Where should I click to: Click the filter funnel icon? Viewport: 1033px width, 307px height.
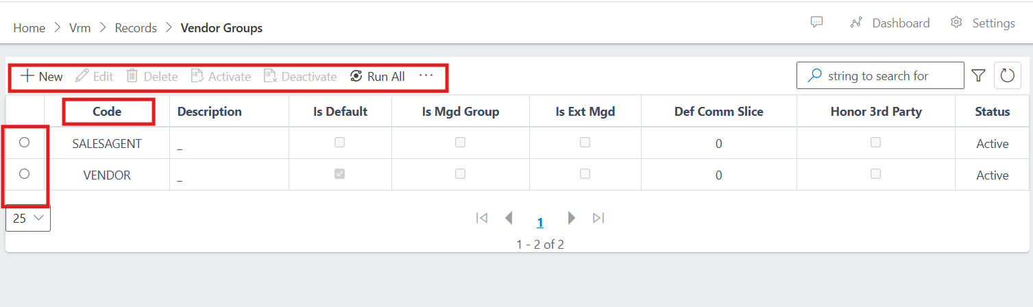coord(978,76)
